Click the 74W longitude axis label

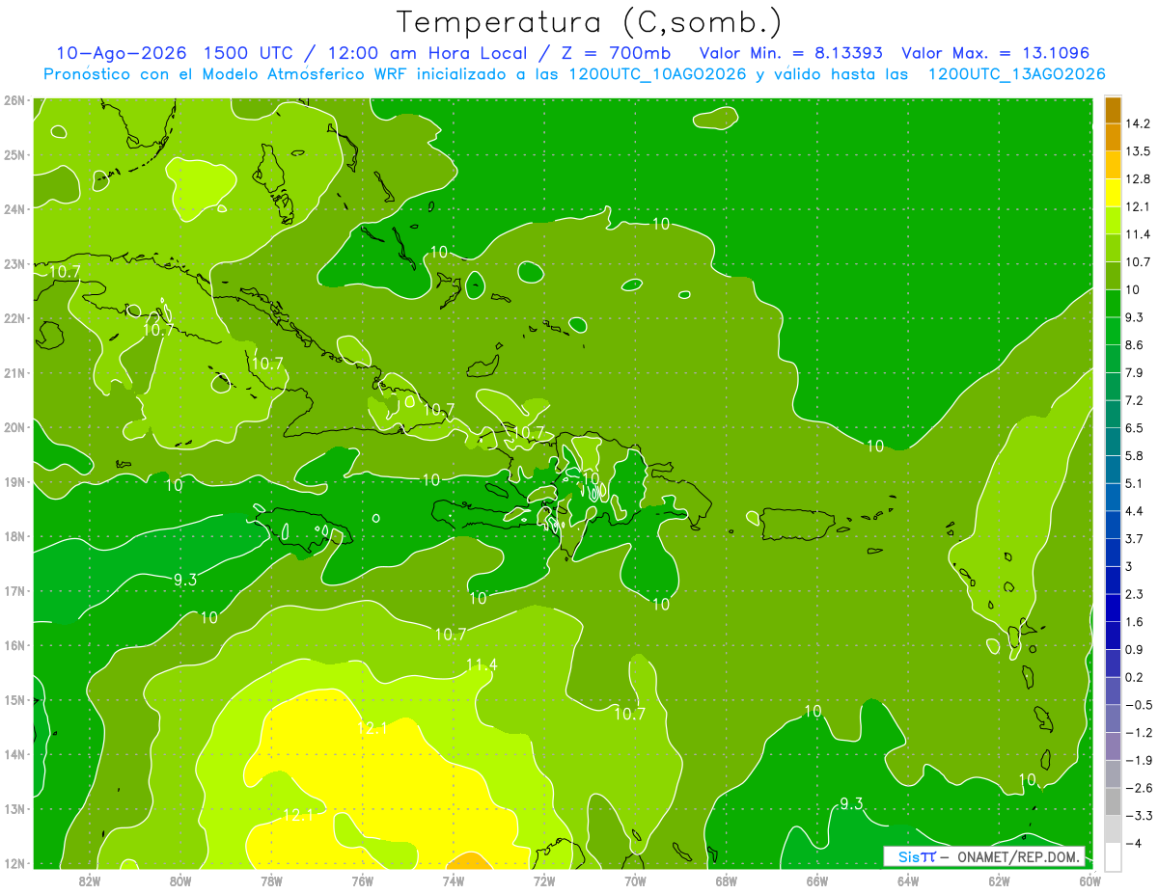click(x=454, y=880)
